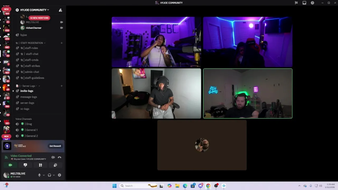This screenshot has height=190, width=338.
Task: Open User Settings gear icon
Action: [59, 175]
